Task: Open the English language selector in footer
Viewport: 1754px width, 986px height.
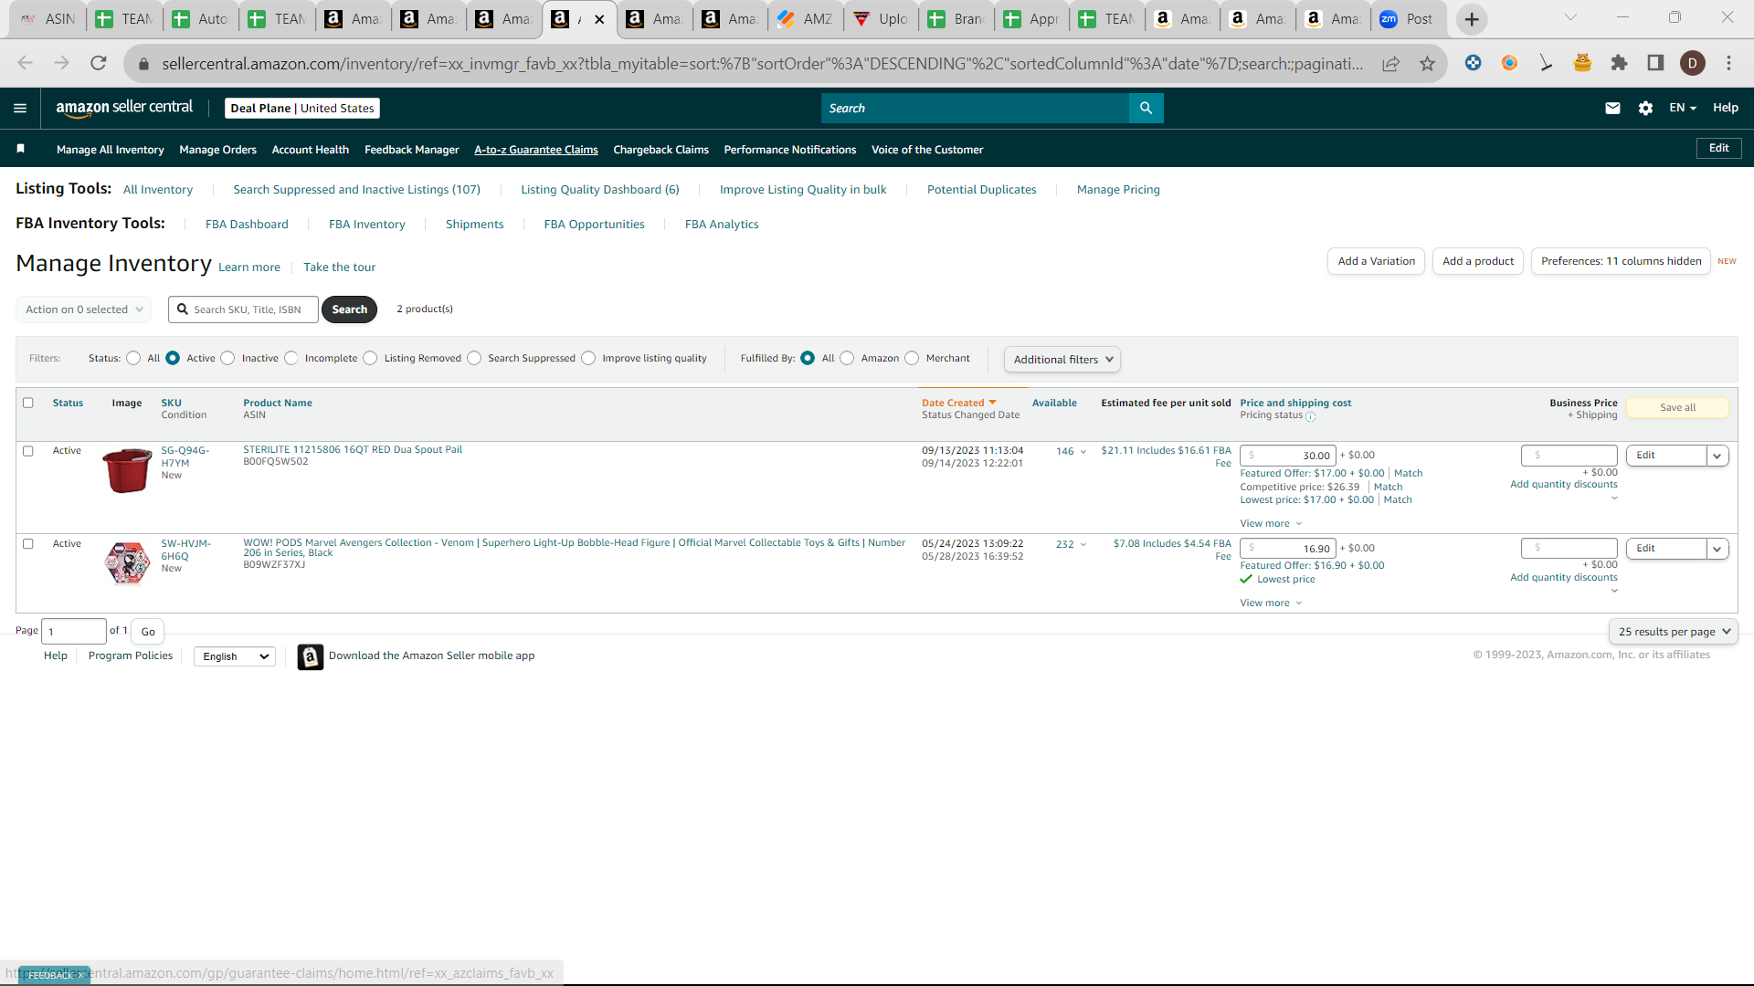Action: point(235,656)
